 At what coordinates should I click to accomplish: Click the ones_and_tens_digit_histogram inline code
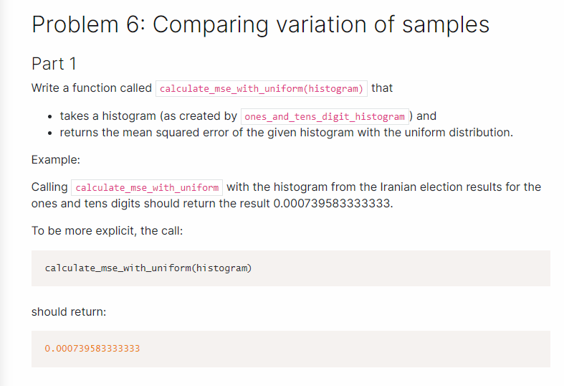325,116
